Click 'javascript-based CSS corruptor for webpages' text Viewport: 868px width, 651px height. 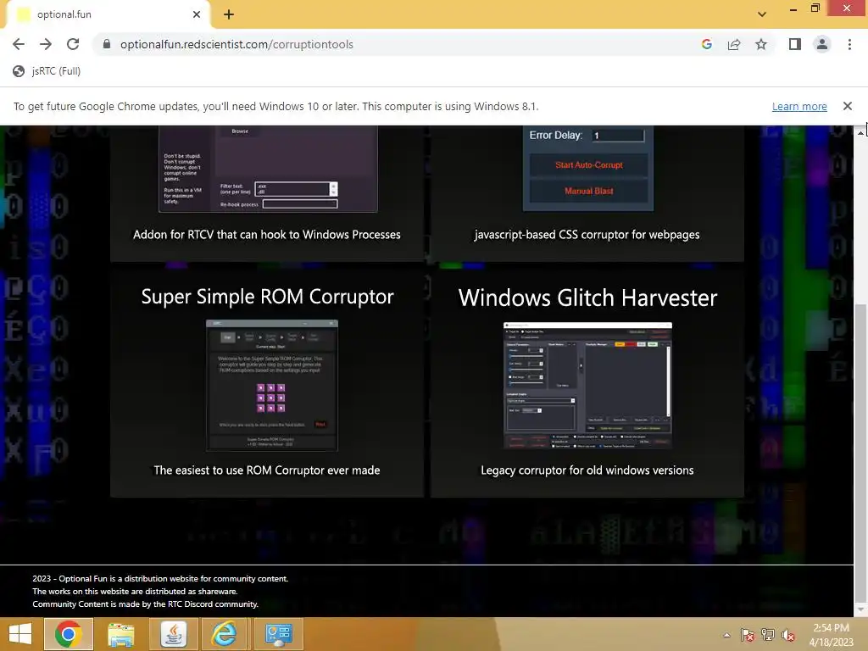(587, 235)
